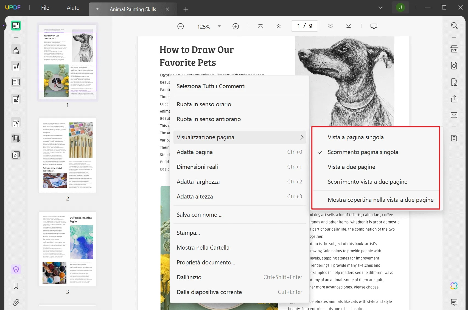
Task: Click the Share export icon
Action: [454, 99]
